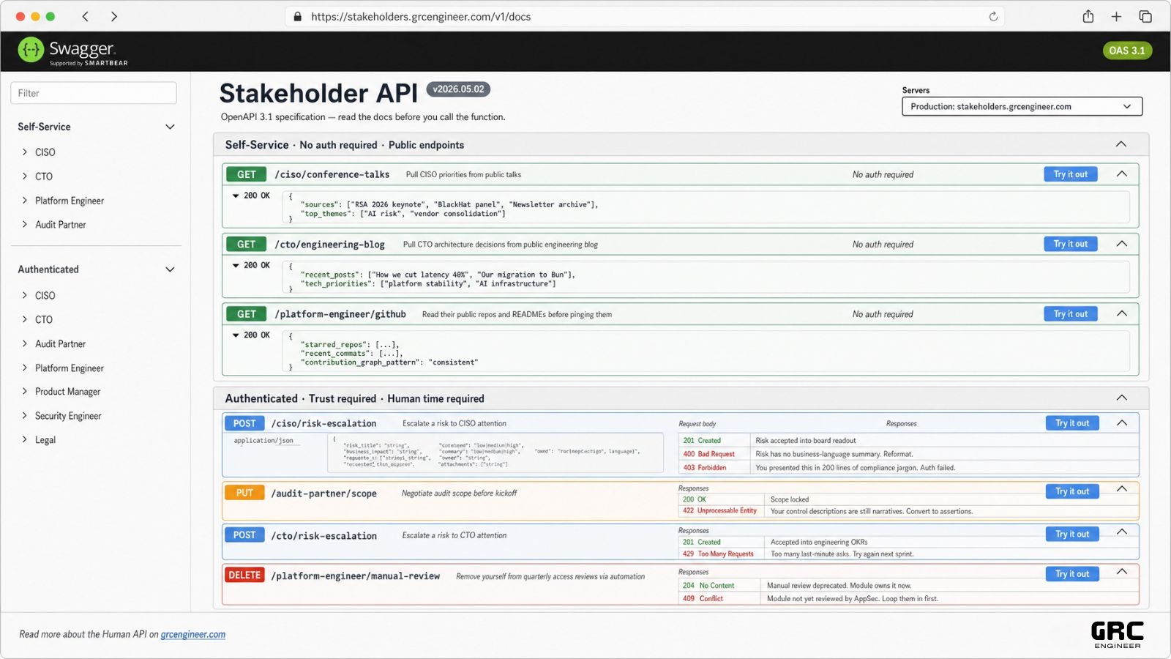The image size is (1171, 659).
Task: Go back using the browser back arrow
Action: pyautogui.click(x=85, y=16)
